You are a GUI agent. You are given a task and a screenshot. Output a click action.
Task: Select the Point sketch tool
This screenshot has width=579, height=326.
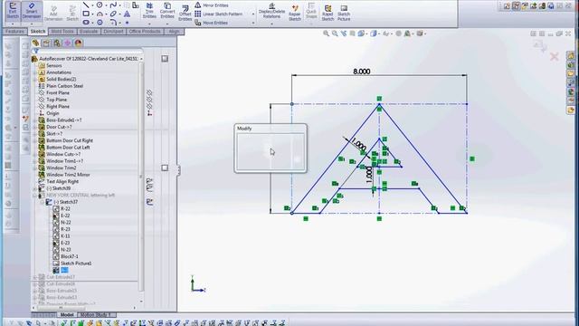pos(127,23)
